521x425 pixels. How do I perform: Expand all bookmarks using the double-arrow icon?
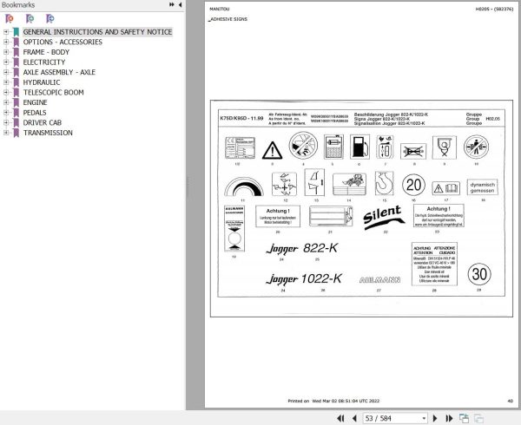pyautogui.click(x=171, y=4)
